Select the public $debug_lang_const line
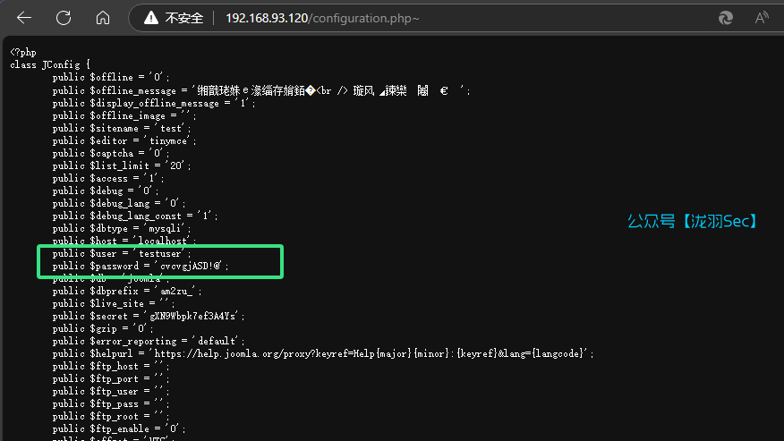This screenshot has height=441, width=784. 135,216
